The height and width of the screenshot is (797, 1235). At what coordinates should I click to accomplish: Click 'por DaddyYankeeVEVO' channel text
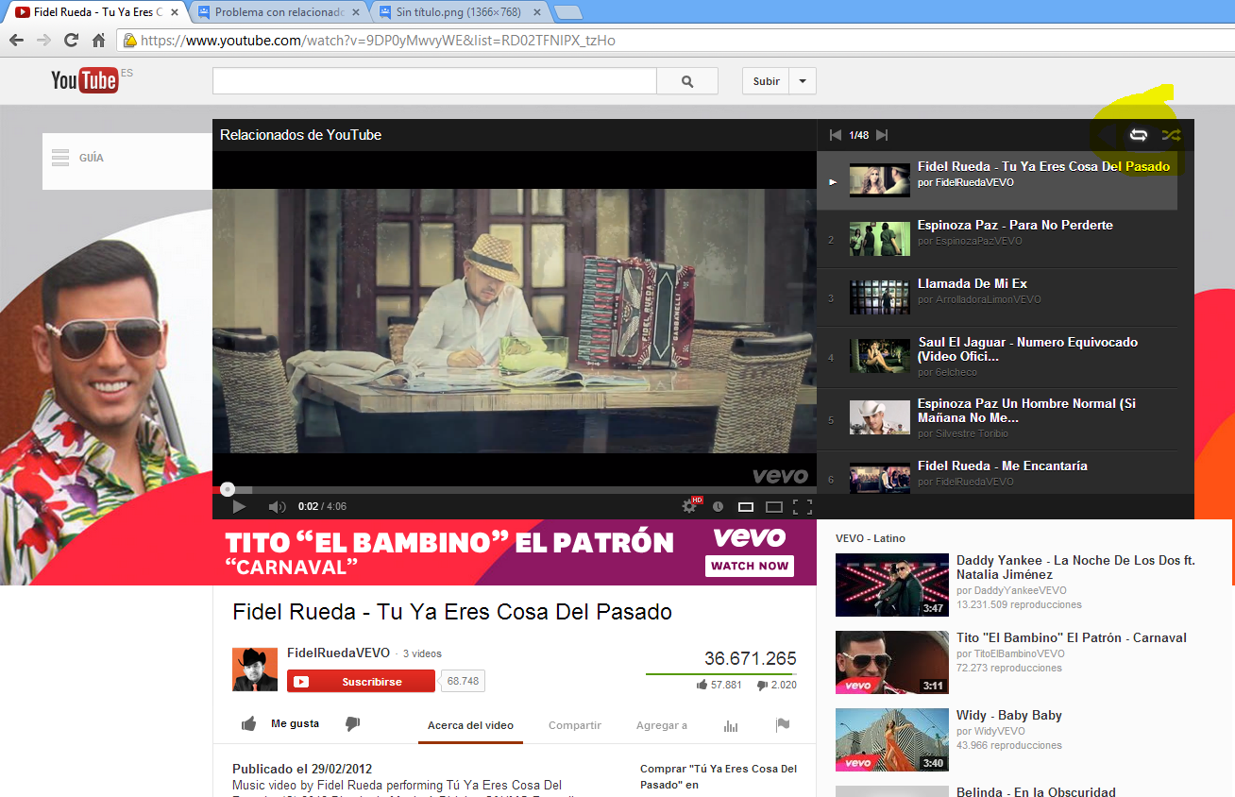pos(1012,590)
